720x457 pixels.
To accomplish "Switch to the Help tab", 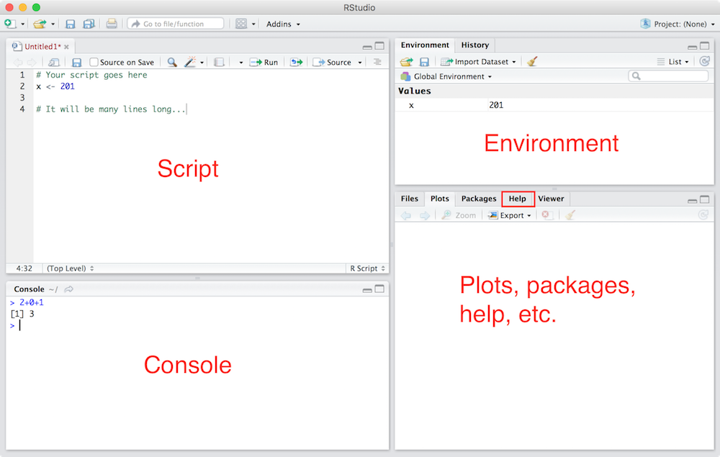I will pyautogui.click(x=518, y=199).
